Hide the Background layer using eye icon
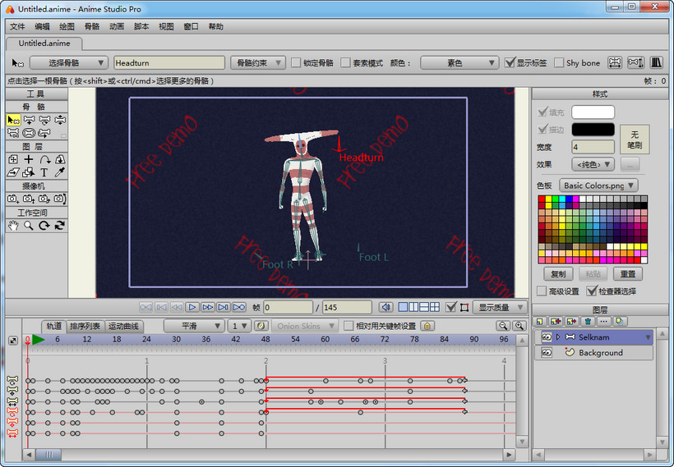 click(546, 353)
